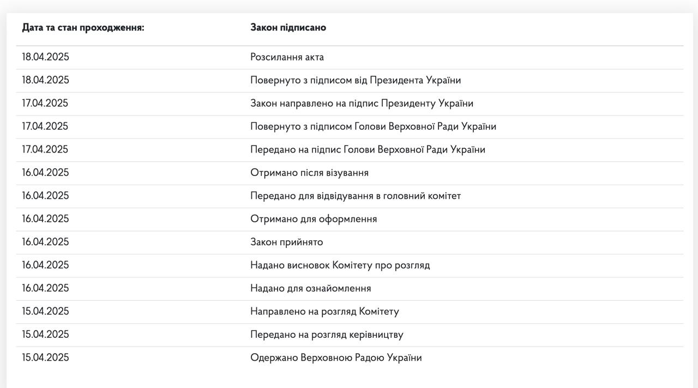Click 'Закон направлено на підпис Президенту України'
698x388 pixels.
[x=362, y=104]
